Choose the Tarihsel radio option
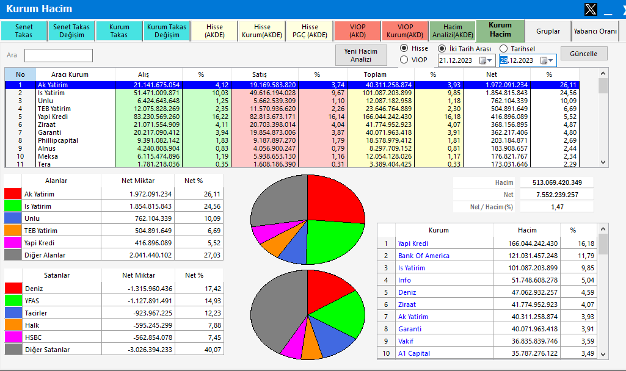This screenshot has height=371, width=626. (x=504, y=49)
